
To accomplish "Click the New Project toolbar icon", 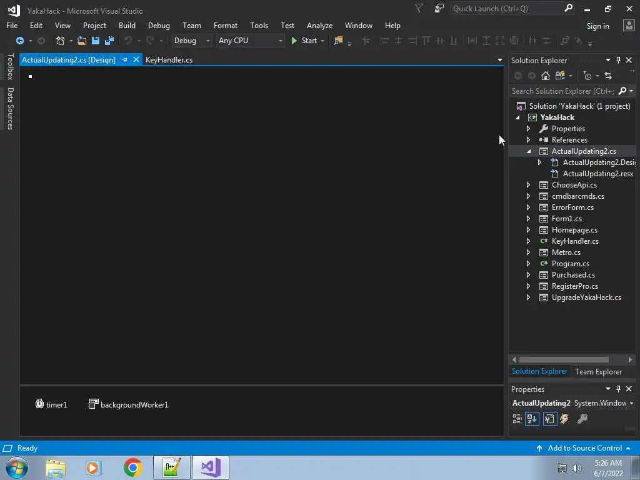I will tap(61, 41).
